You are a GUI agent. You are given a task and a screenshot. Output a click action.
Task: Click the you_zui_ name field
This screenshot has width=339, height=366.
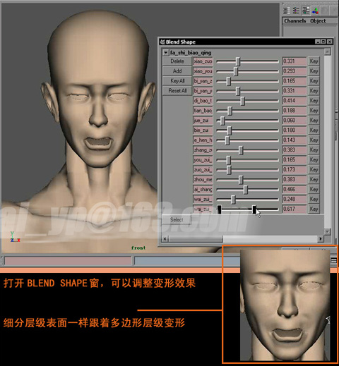click(203, 160)
